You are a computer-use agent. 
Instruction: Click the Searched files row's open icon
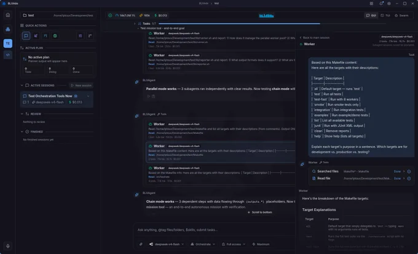pos(409,172)
